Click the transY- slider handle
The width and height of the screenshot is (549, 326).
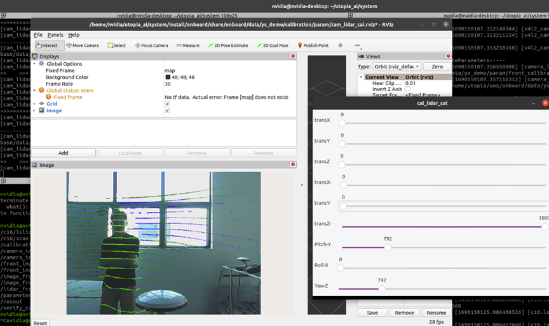click(343, 205)
